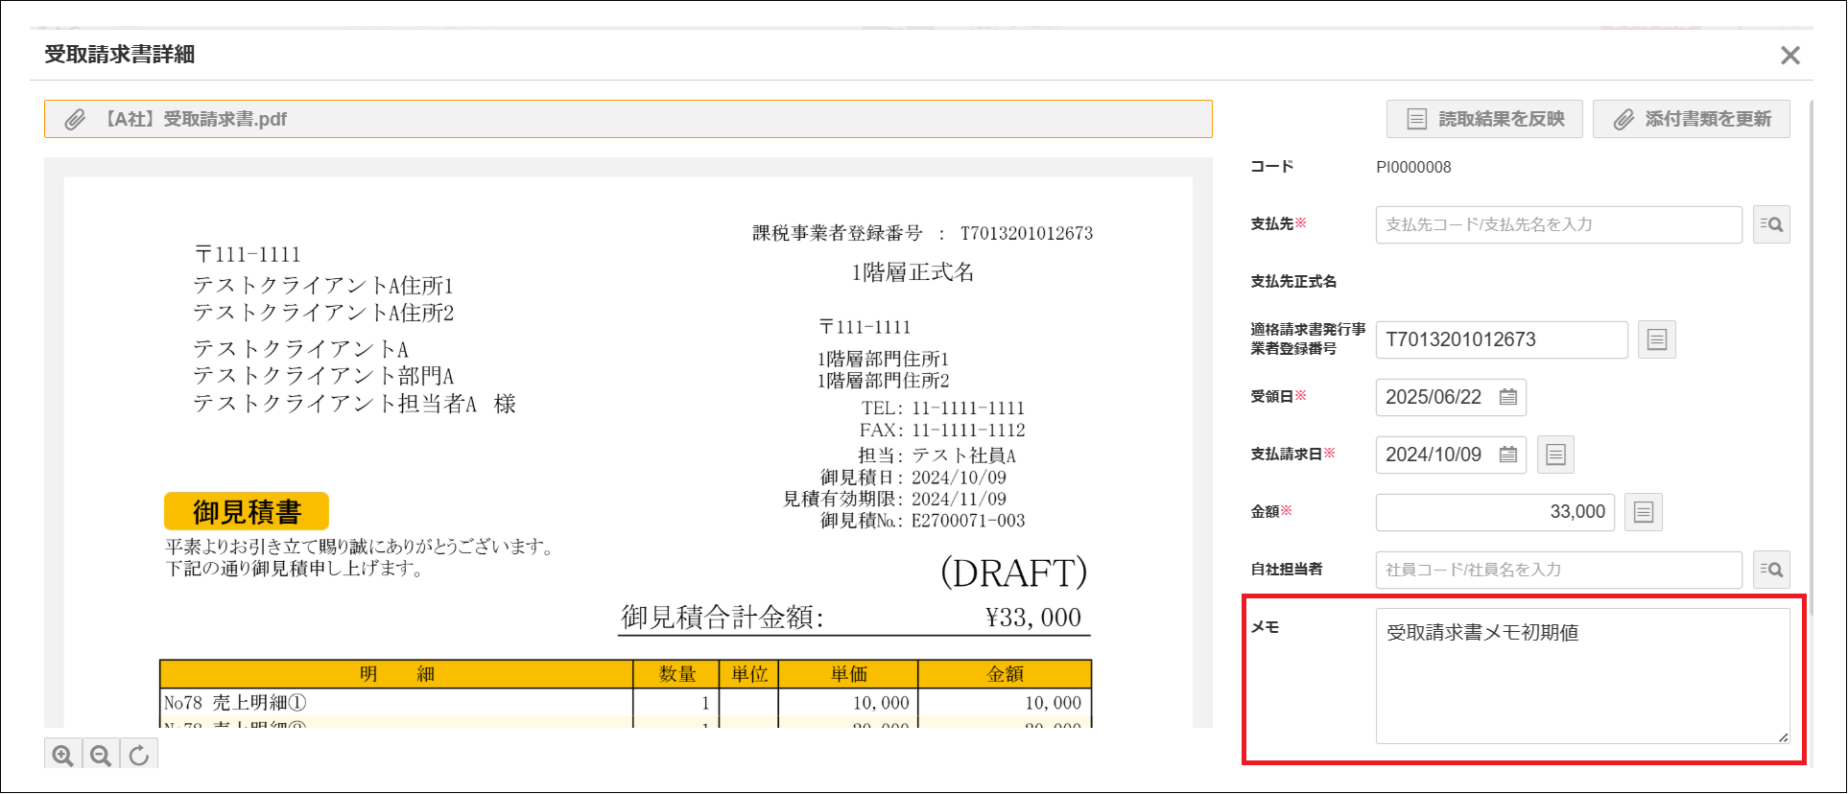The height and width of the screenshot is (794, 1848).
Task: Open in-house staff search lookup icon
Action: click(x=1771, y=570)
